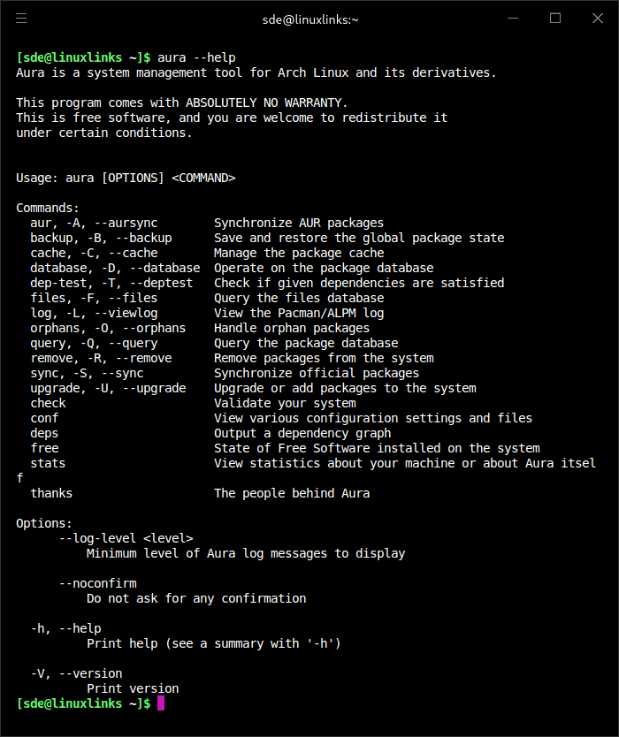Screen dimensions: 619x737
Task: Click the '-V, --version' option text
Action: [76, 673]
